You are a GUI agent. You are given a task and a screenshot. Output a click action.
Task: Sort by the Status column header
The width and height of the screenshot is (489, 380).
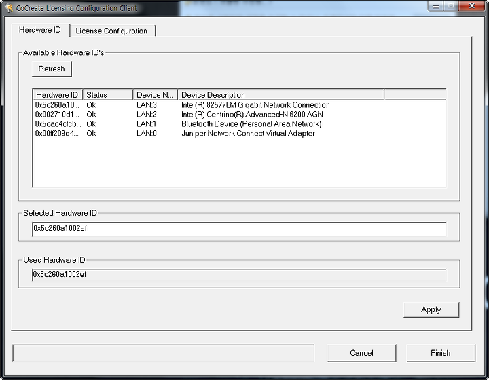(x=108, y=95)
